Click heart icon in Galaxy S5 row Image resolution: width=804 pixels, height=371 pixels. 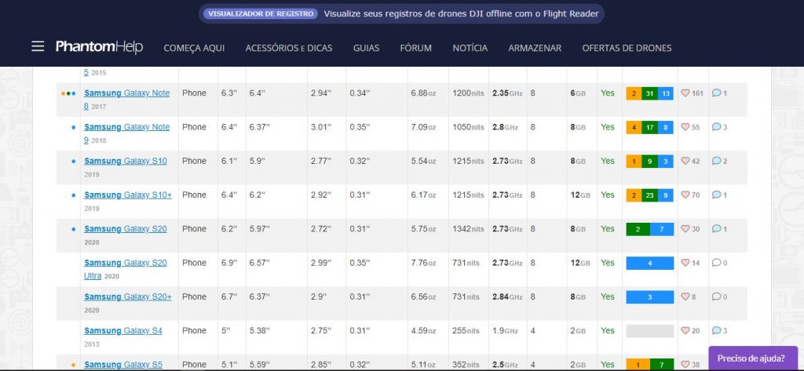[685, 365]
